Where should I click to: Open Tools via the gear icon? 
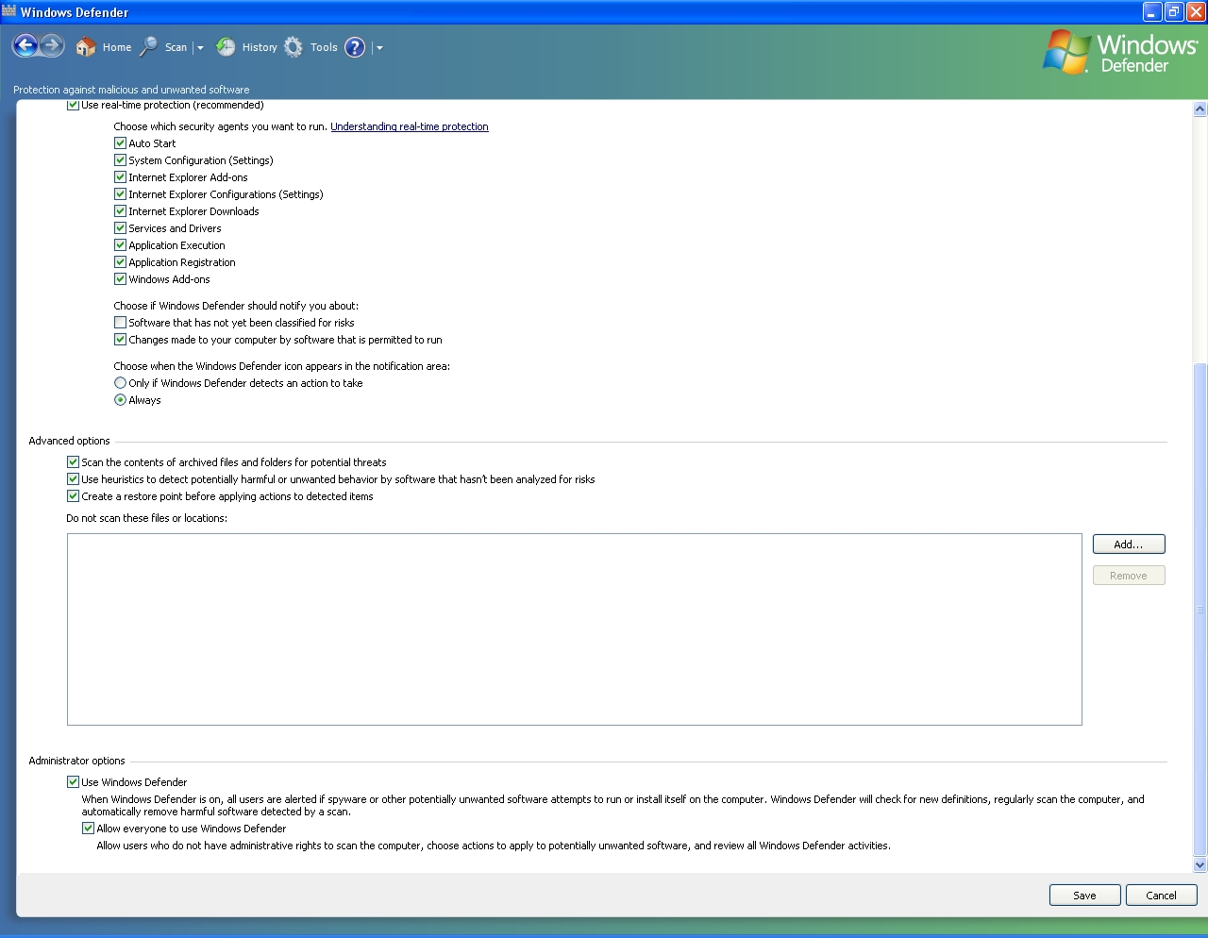(294, 47)
